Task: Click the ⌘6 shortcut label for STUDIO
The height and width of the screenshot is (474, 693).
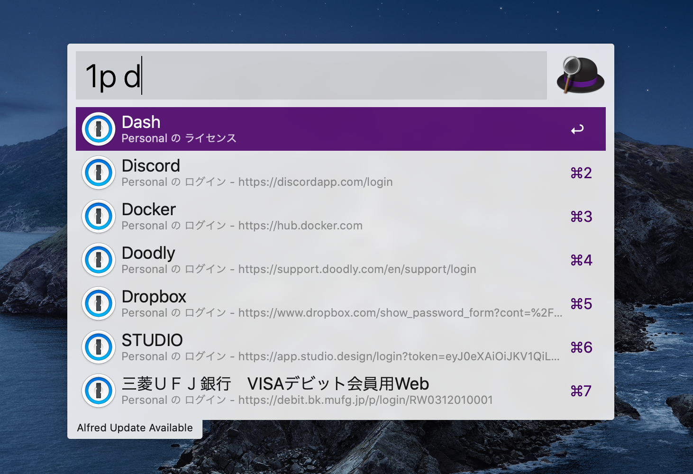Action: click(581, 347)
